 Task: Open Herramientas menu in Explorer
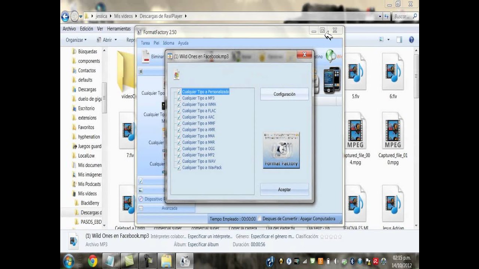119,29
